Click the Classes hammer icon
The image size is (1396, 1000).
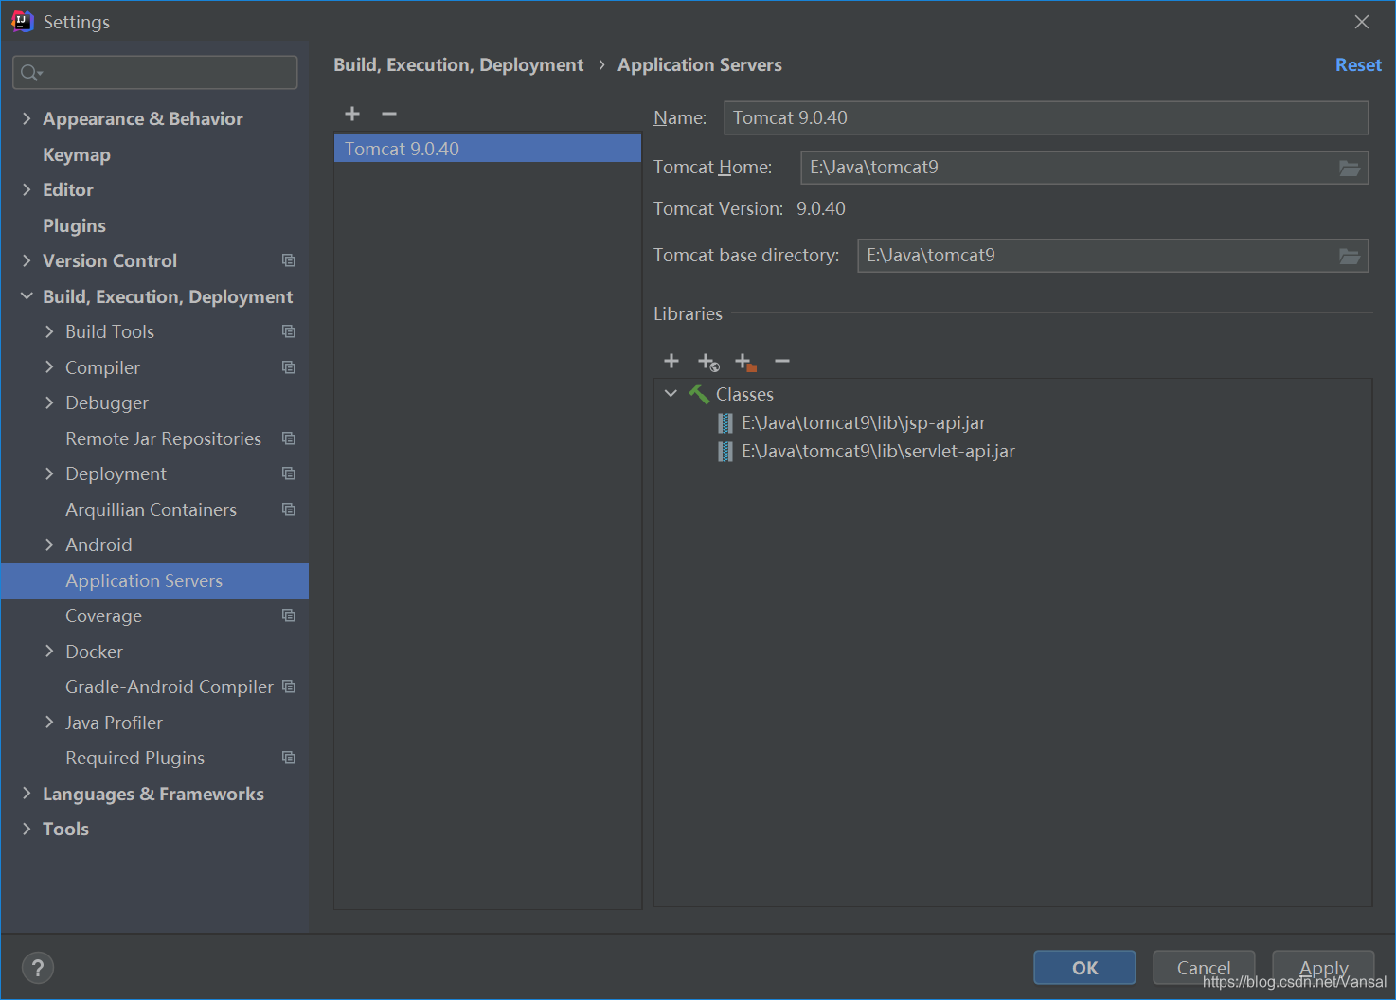[x=699, y=394]
